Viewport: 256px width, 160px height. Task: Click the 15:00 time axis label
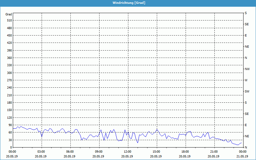coord(156,152)
